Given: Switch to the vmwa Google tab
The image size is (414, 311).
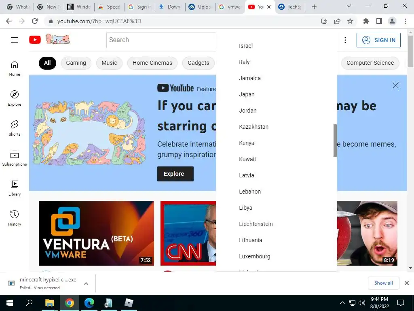Looking at the screenshot, I should click(x=230, y=7).
